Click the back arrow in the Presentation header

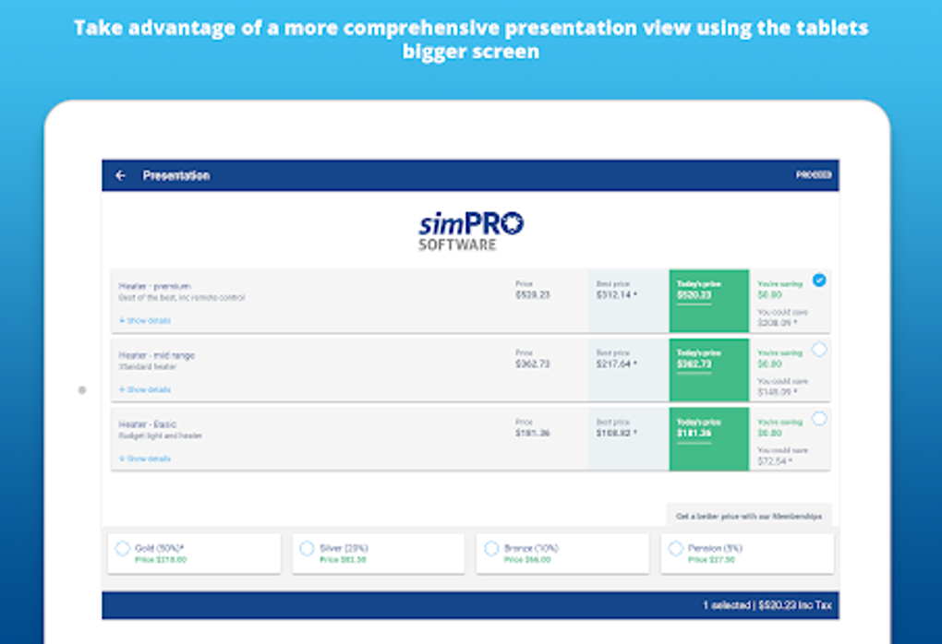click(x=120, y=175)
